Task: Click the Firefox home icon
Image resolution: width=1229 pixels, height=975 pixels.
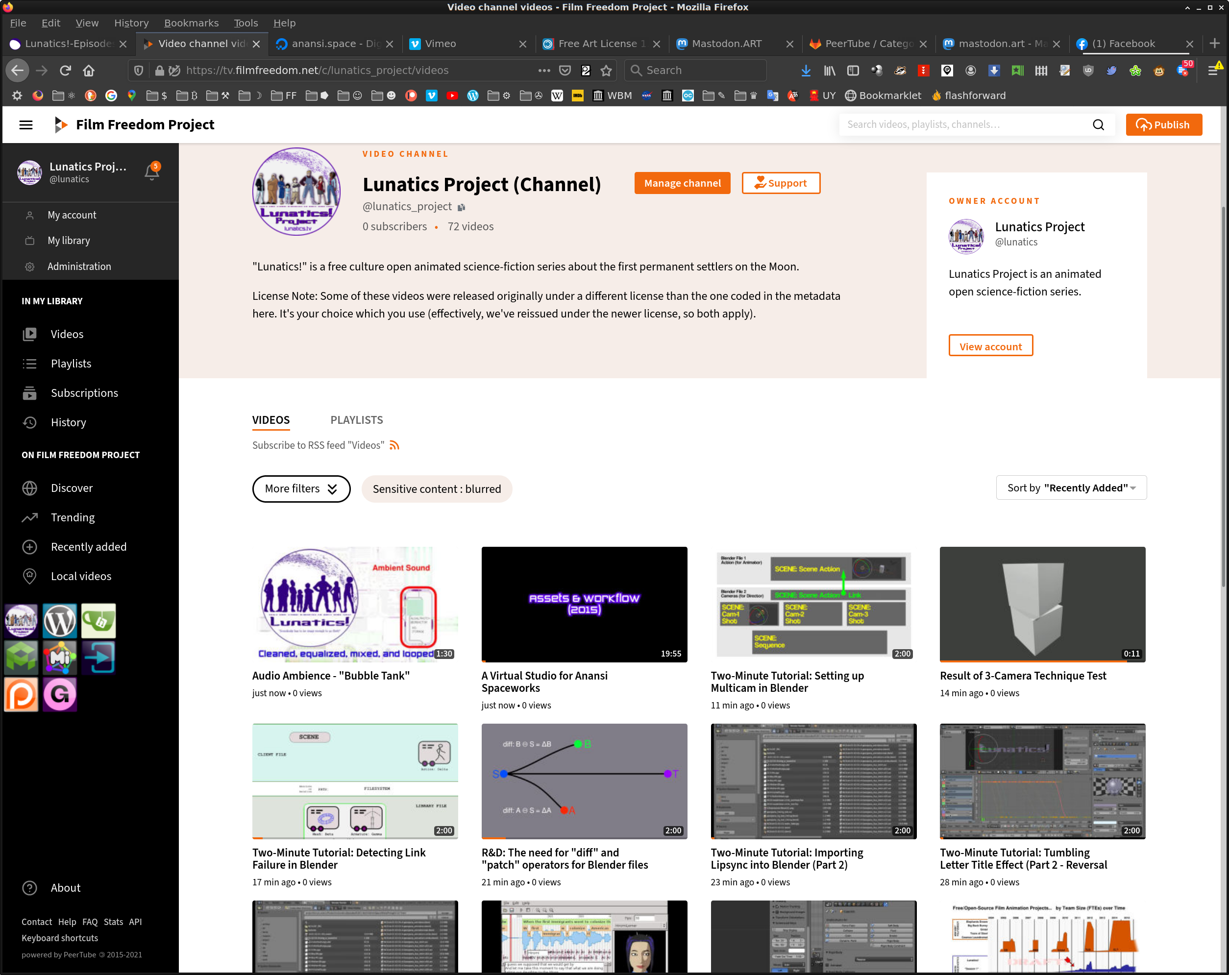Action: 88,70
